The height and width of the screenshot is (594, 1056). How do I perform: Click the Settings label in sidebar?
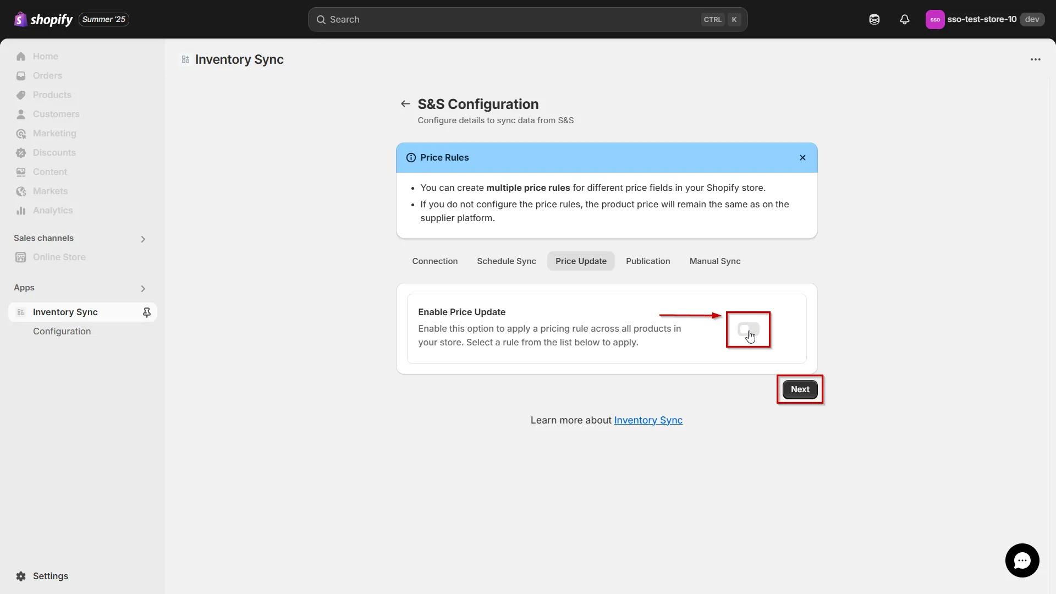51,576
